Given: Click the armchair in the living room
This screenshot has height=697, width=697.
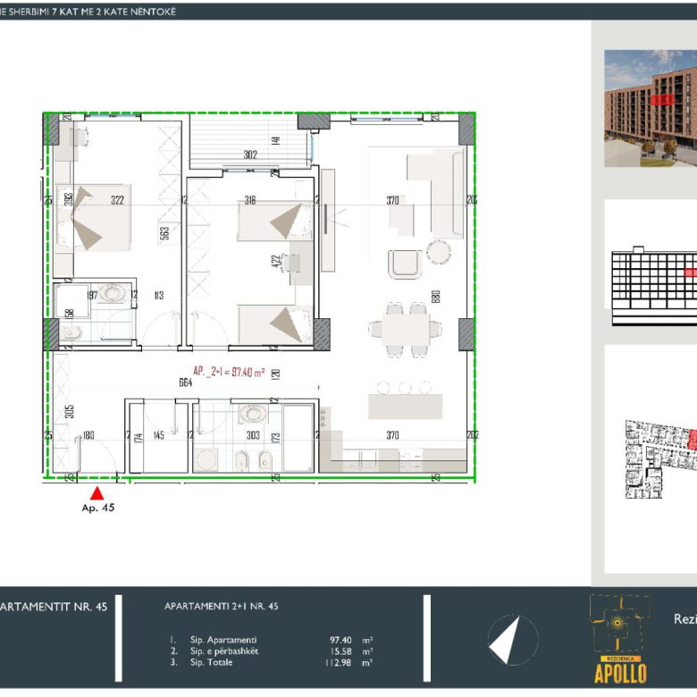Looking at the screenshot, I should [404, 264].
